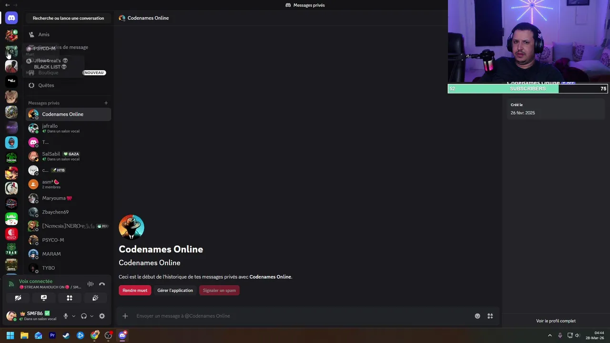Viewport: 610px width, 343px height.
Task: Go back with the left arrow
Action: click(x=8, y=5)
